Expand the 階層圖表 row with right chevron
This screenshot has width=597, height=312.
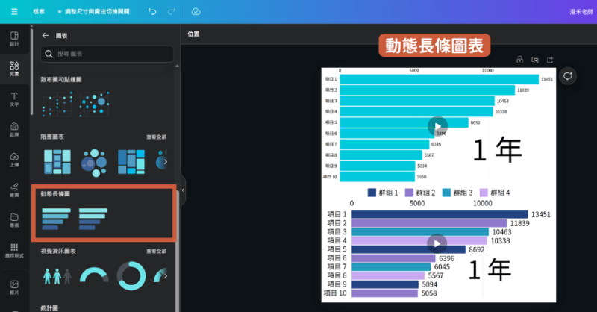(166, 161)
